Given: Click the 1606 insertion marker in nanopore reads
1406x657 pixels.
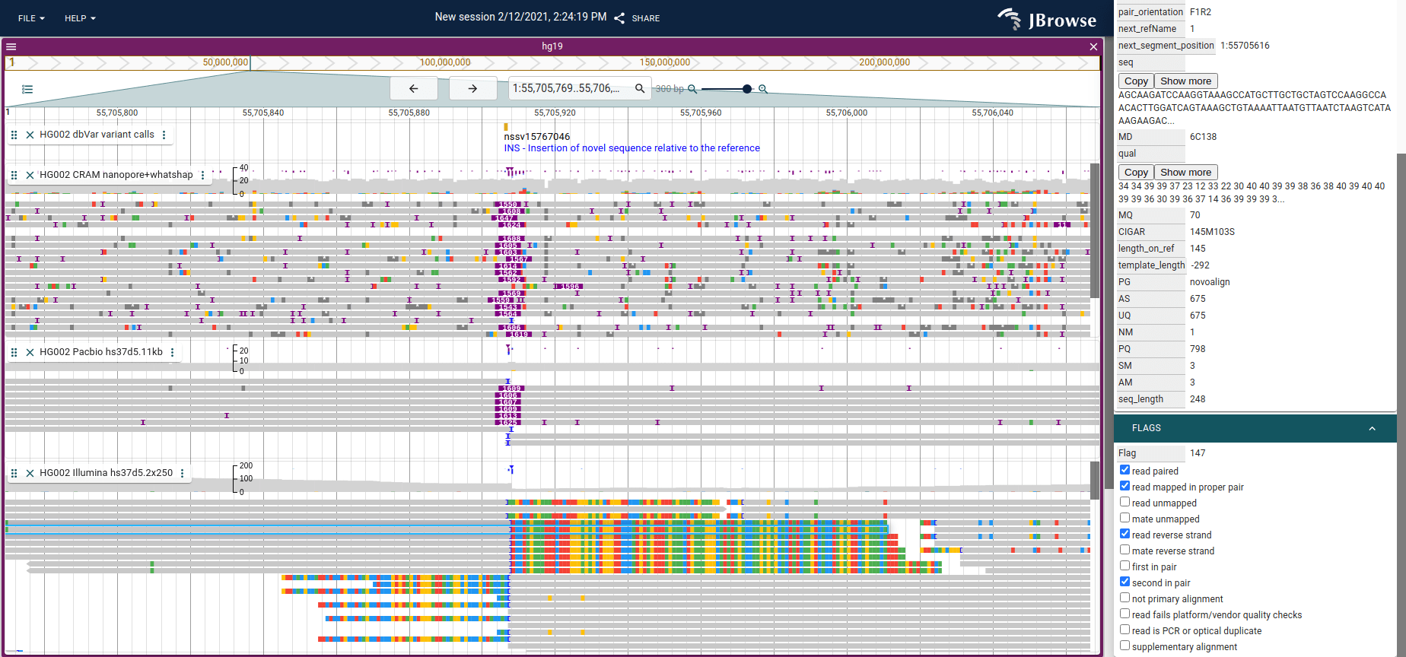Looking at the screenshot, I should [x=512, y=328].
